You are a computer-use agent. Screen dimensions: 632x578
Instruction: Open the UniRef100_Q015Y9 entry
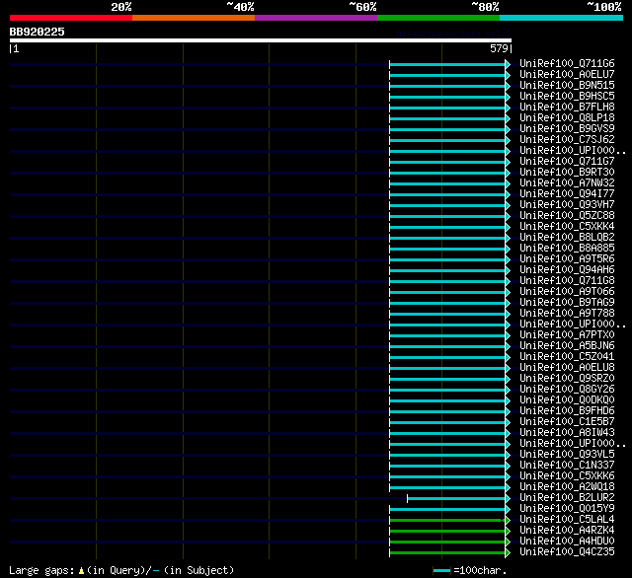[x=567, y=509]
